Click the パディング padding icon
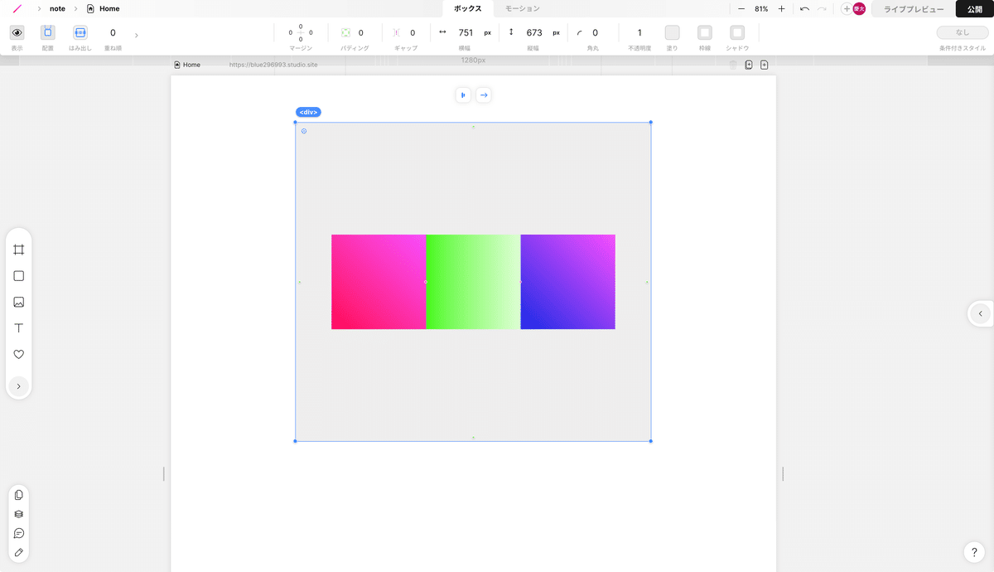The width and height of the screenshot is (994, 572). [346, 33]
